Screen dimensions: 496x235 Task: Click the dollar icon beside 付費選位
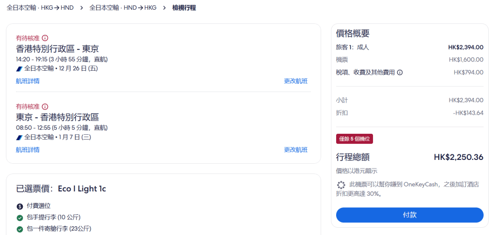point(20,206)
